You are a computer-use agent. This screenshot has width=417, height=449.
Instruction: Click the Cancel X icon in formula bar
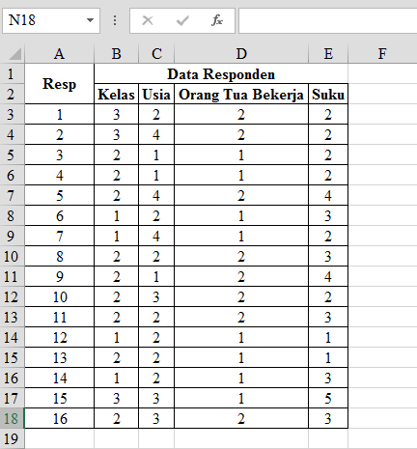(148, 20)
